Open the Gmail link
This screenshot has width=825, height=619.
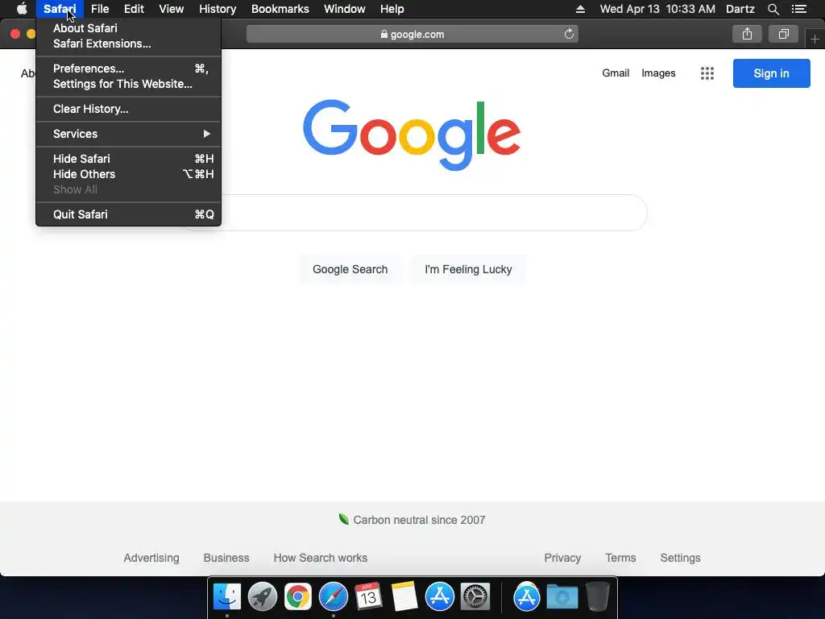pos(616,73)
